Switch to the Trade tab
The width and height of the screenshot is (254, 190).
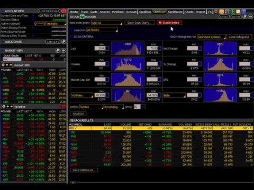(84, 12)
